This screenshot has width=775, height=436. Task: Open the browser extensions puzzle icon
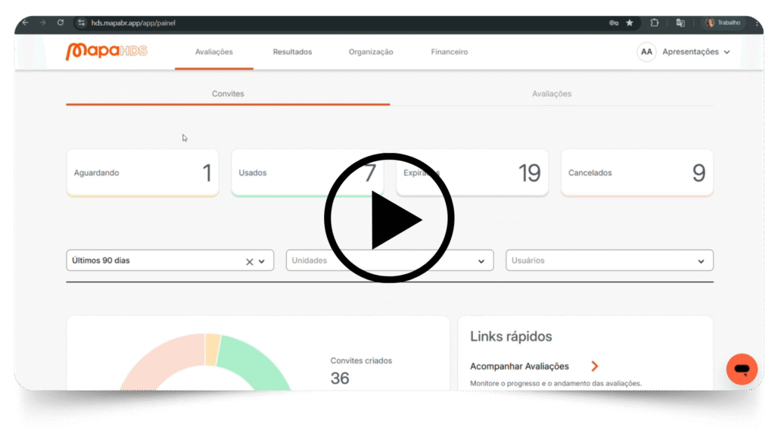coord(655,23)
